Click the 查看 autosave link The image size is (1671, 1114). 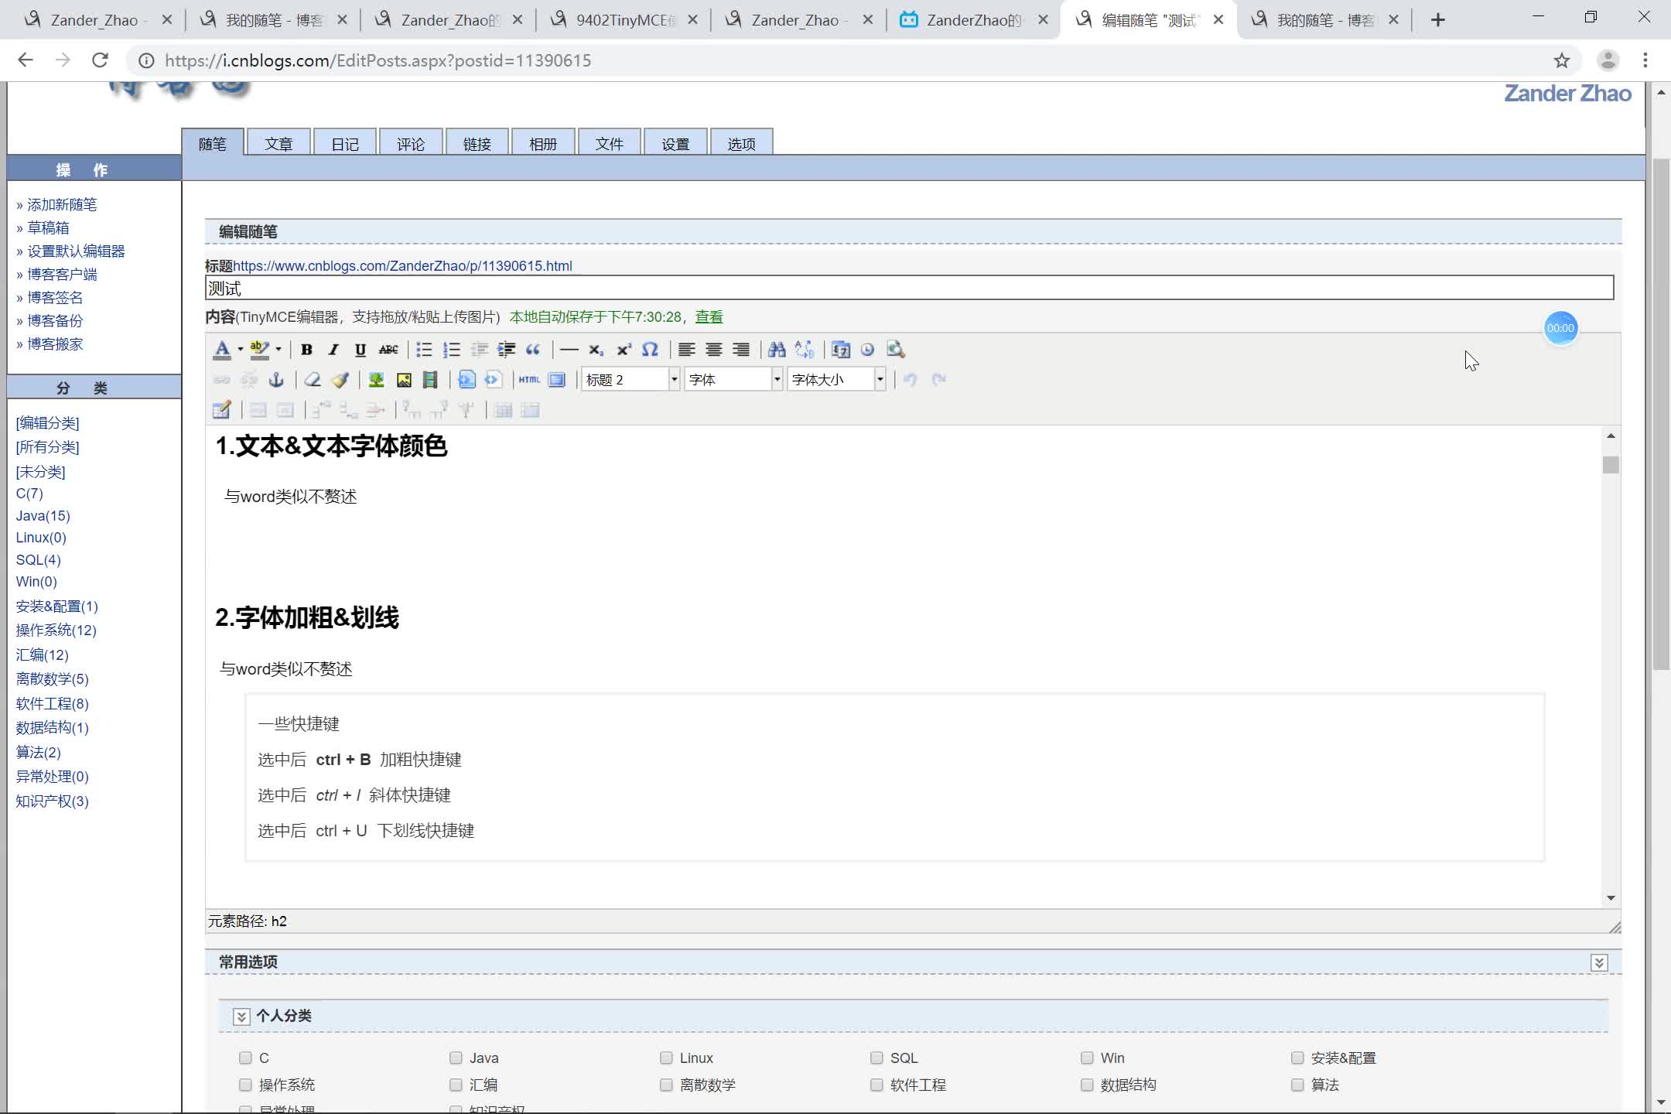click(709, 317)
